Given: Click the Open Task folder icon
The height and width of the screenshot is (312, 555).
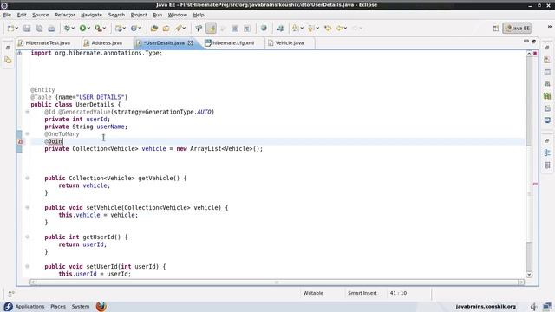Looking at the screenshot, I should coord(166,29).
